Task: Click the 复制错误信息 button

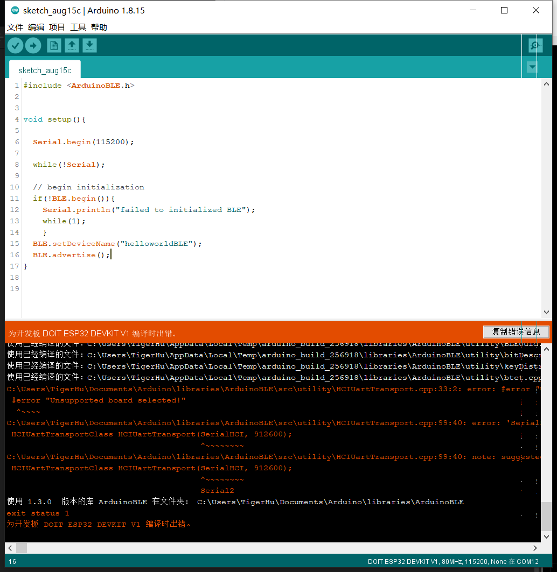Action: click(x=516, y=331)
